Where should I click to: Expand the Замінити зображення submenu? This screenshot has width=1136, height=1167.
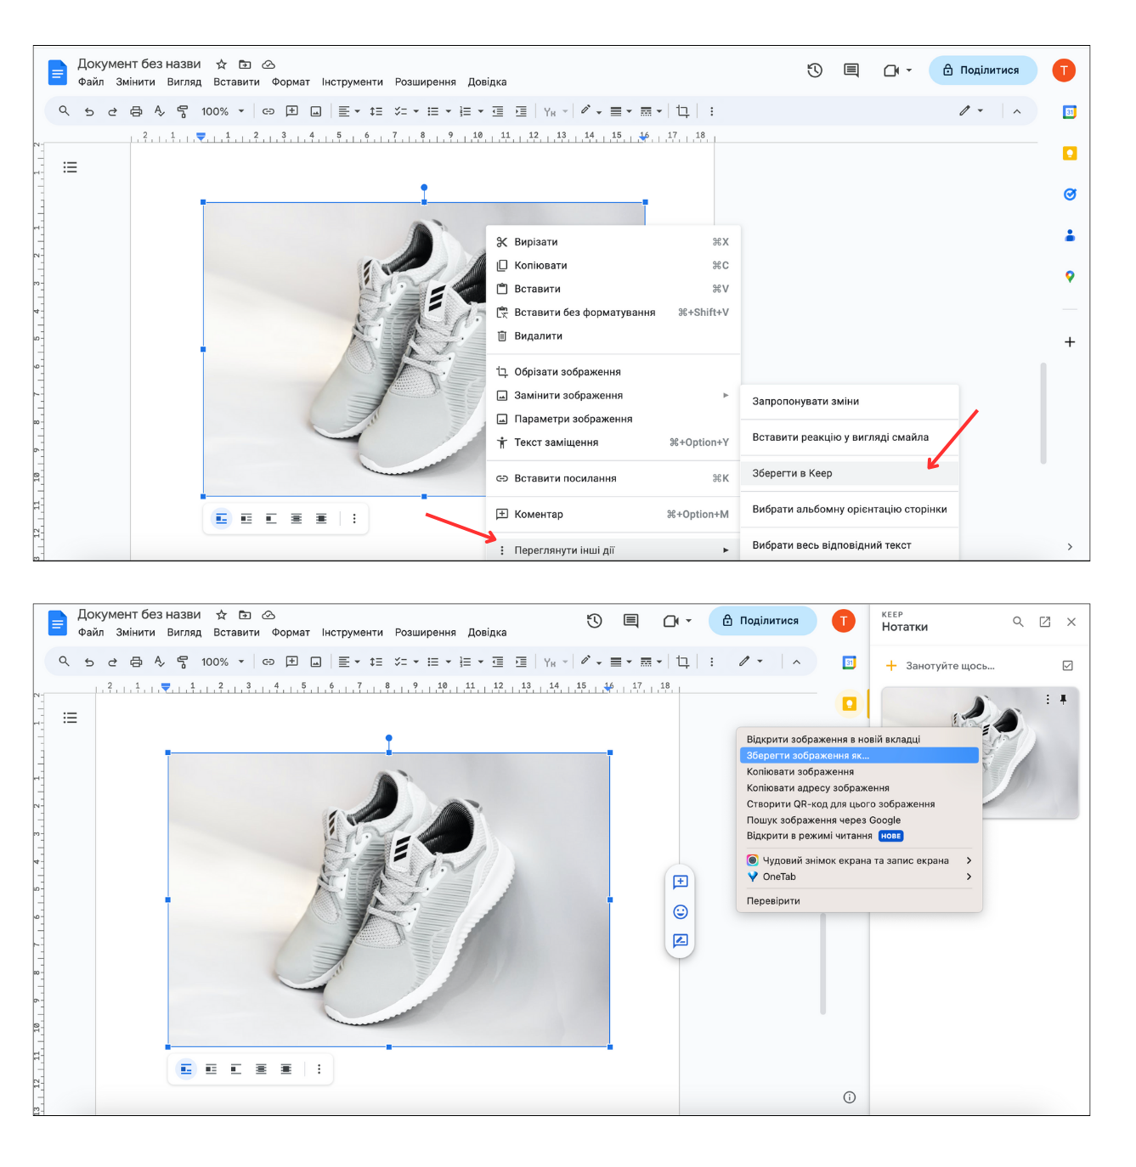tap(726, 395)
